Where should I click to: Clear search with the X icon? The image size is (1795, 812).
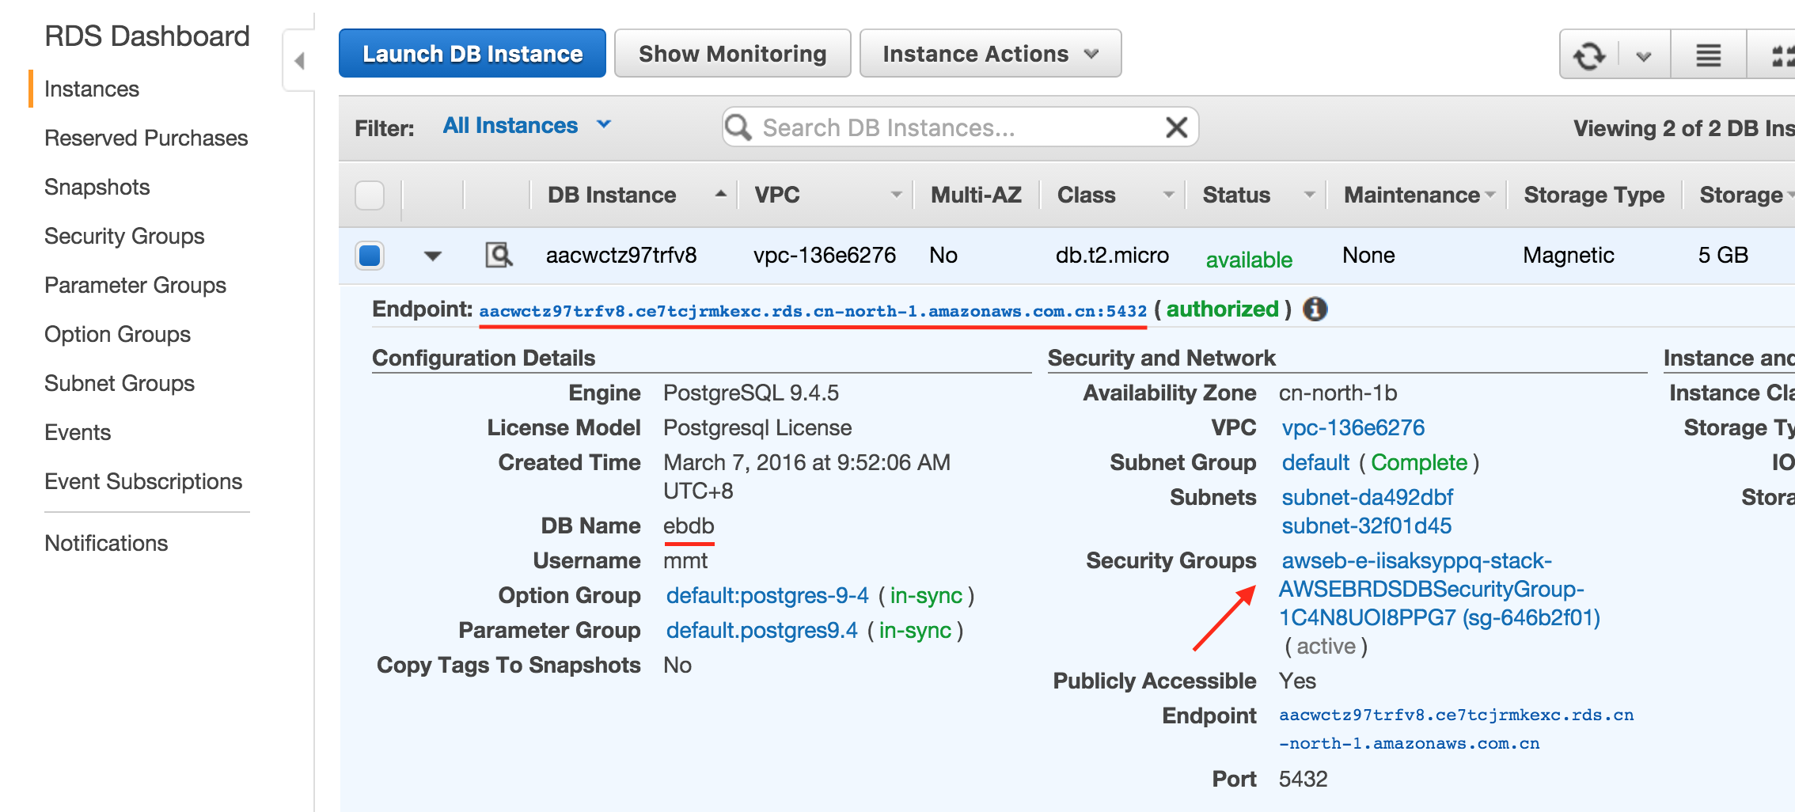coord(1176,127)
